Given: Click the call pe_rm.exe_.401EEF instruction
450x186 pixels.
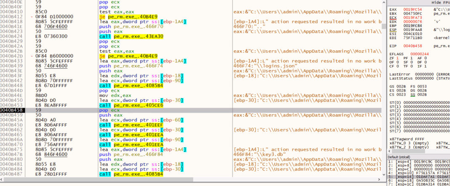Looking at the screenshot, I should [131, 125].
